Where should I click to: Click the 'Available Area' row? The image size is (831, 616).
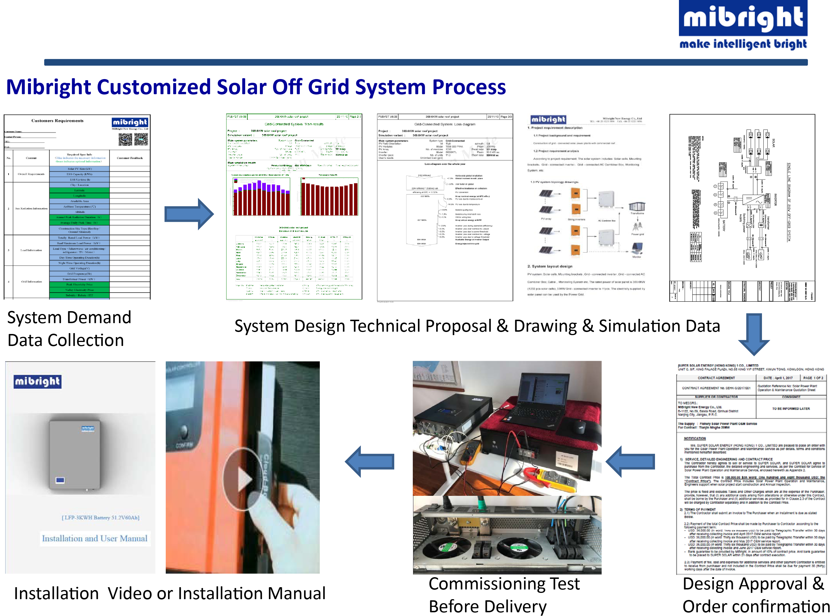[x=79, y=201]
